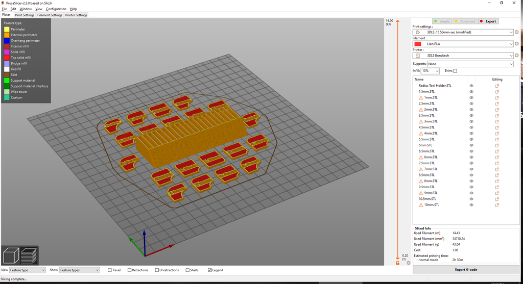
Task: Click gear icon beside 3DLS Bondtech printer
Action: pyautogui.click(x=516, y=55)
